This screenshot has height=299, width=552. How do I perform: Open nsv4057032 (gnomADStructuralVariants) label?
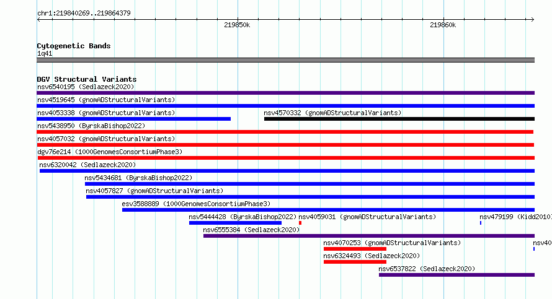pos(106,139)
